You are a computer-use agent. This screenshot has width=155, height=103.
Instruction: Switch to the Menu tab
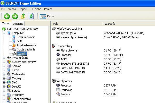(x=5, y=23)
